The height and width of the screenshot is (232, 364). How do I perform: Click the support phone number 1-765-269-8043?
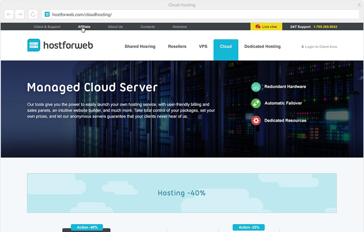click(325, 27)
